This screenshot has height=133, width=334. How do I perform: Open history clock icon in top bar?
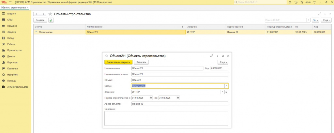(296, 2)
